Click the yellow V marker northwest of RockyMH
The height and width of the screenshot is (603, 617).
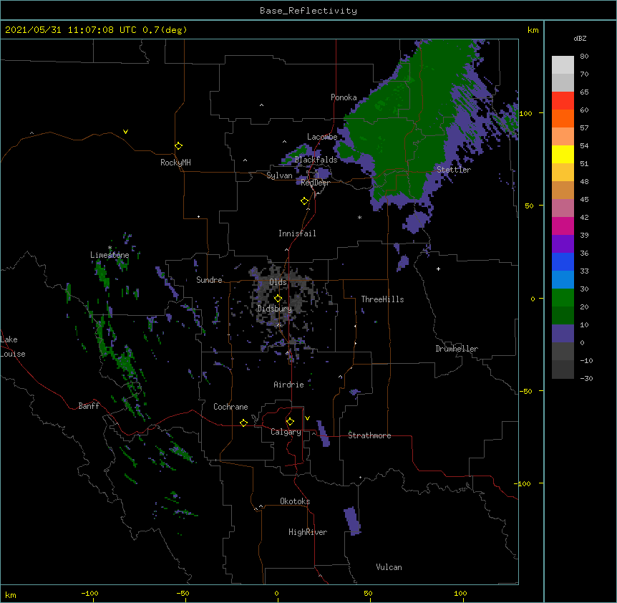coord(125,132)
